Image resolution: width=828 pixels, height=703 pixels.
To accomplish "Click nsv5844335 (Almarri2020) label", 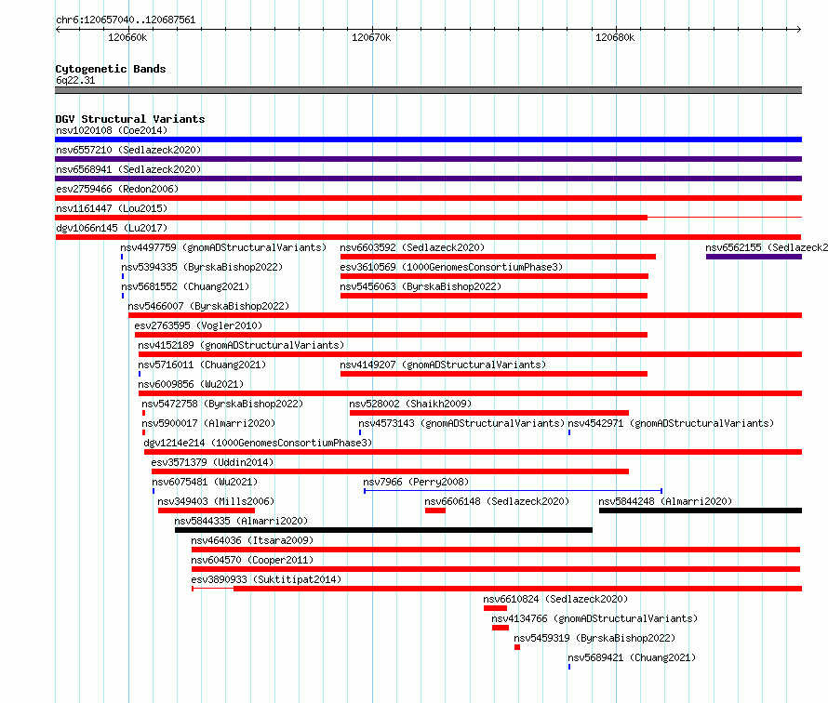I will (241, 521).
